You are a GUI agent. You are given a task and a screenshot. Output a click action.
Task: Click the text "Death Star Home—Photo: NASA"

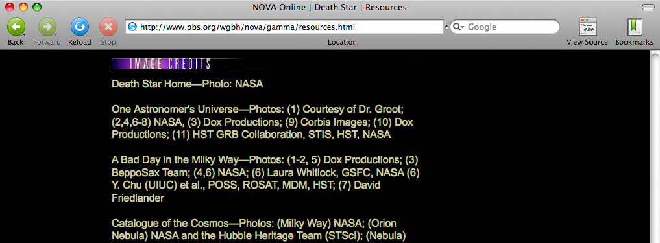(x=188, y=84)
